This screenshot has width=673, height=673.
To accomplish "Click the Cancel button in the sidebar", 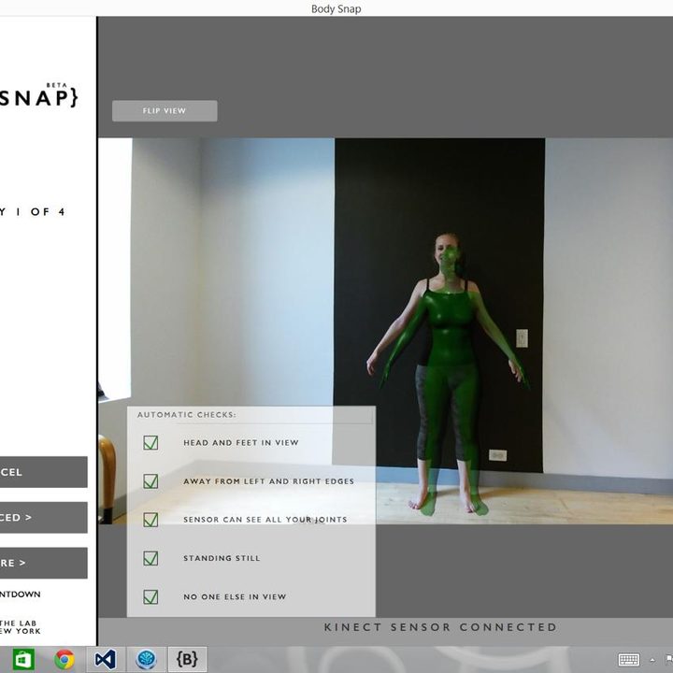I will (43, 472).
